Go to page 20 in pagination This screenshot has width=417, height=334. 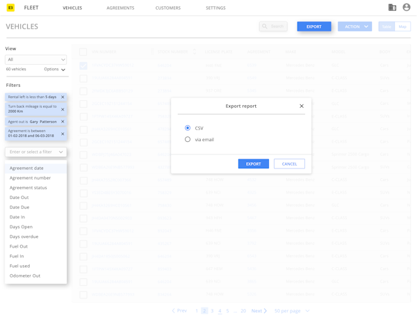point(243,311)
